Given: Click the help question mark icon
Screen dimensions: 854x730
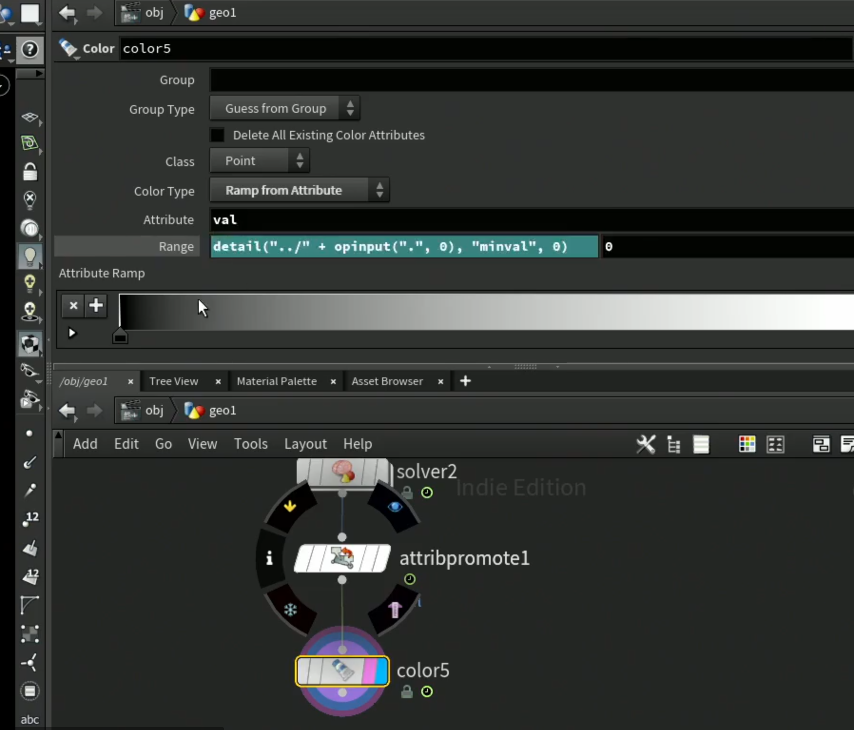Looking at the screenshot, I should click(30, 49).
